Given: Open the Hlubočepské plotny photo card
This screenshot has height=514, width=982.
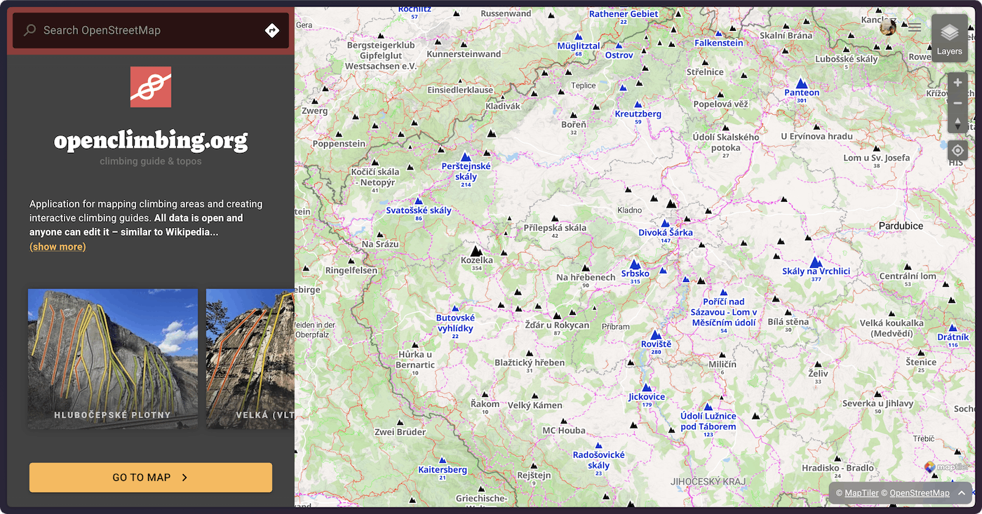Looking at the screenshot, I should (113, 358).
